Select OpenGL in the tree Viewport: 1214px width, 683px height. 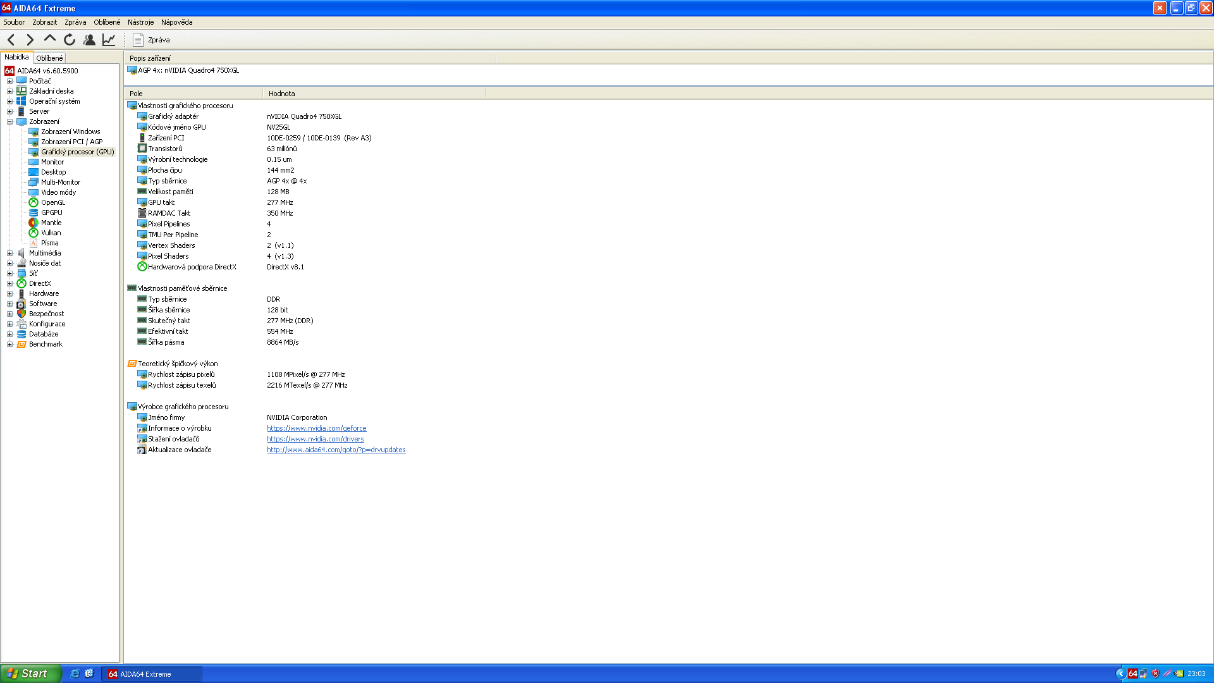52,202
